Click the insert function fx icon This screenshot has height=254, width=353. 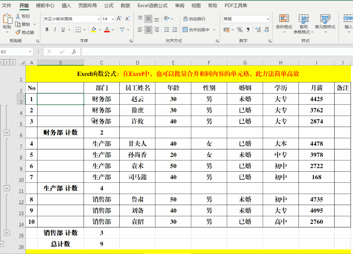tap(74, 52)
